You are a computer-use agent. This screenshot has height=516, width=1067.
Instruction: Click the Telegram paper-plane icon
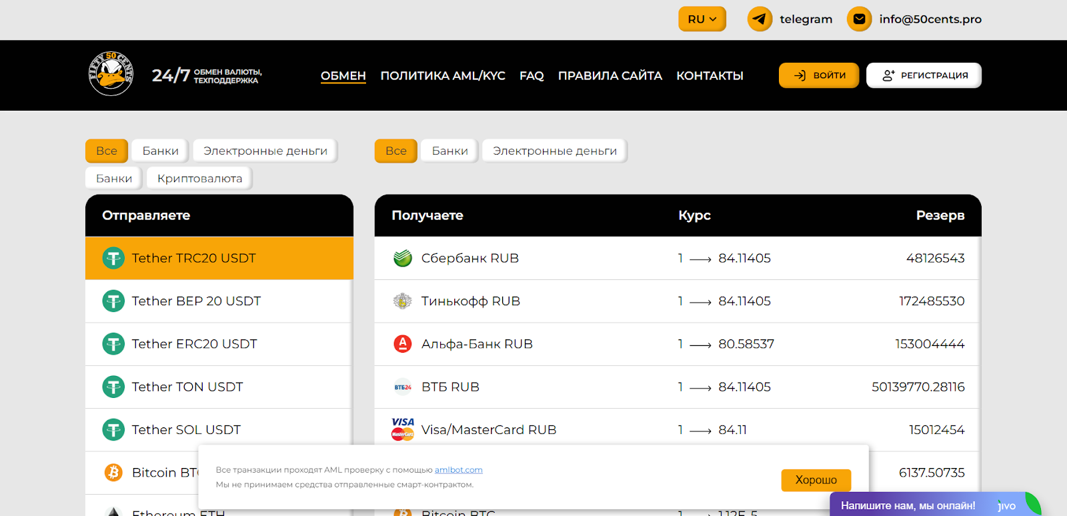(760, 19)
